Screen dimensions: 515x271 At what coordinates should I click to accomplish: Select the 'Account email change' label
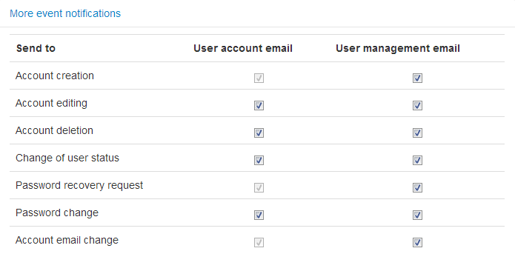pyautogui.click(x=67, y=241)
